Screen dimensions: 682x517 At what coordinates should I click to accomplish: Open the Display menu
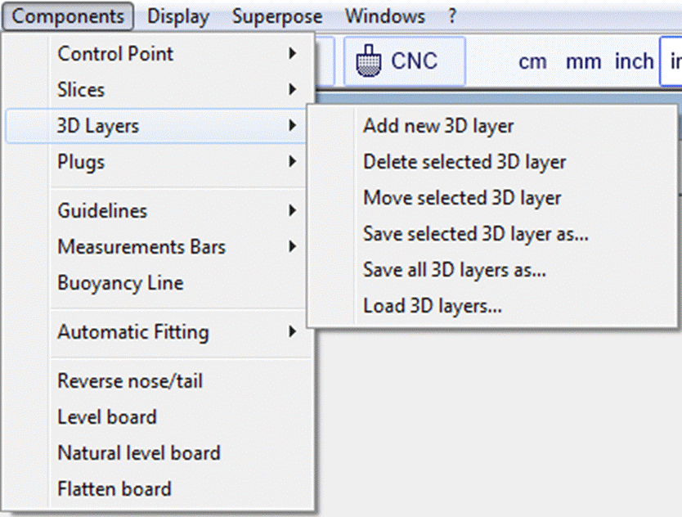tap(178, 16)
